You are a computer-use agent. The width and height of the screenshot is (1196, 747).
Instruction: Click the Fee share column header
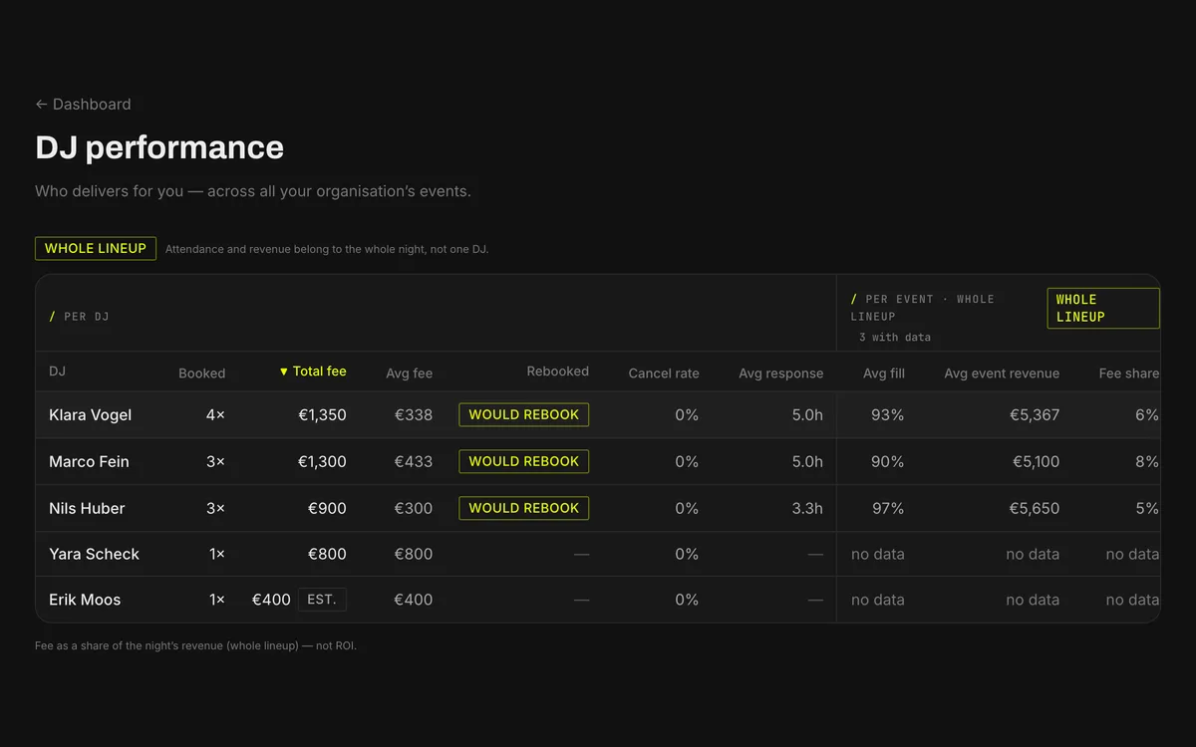pos(1129,373)
